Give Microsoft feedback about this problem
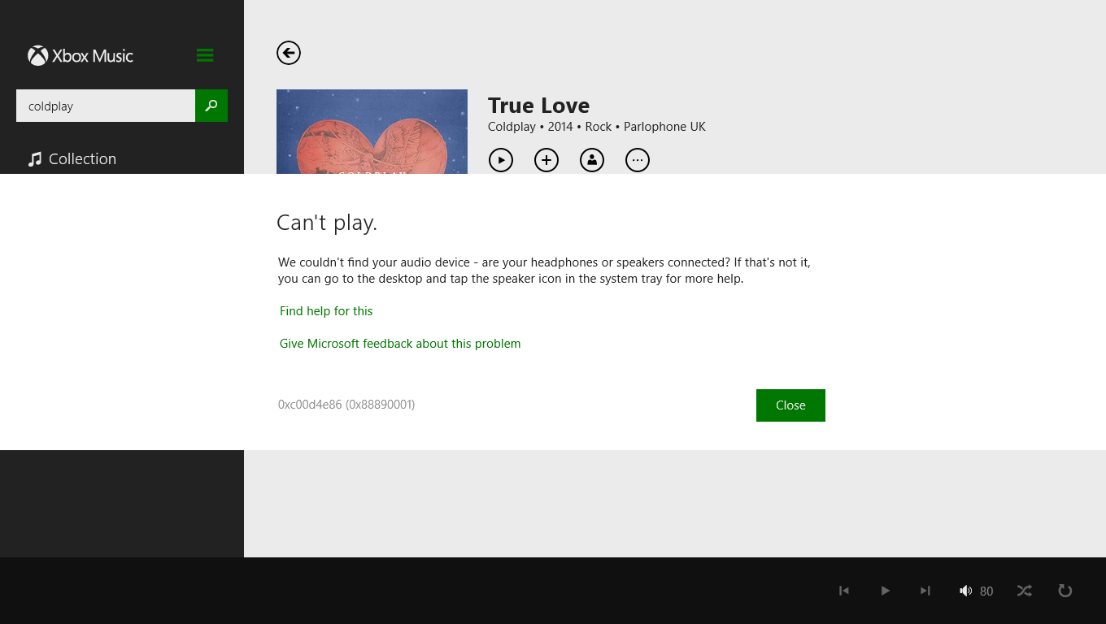1106x624 pixels. pos(400,344)
